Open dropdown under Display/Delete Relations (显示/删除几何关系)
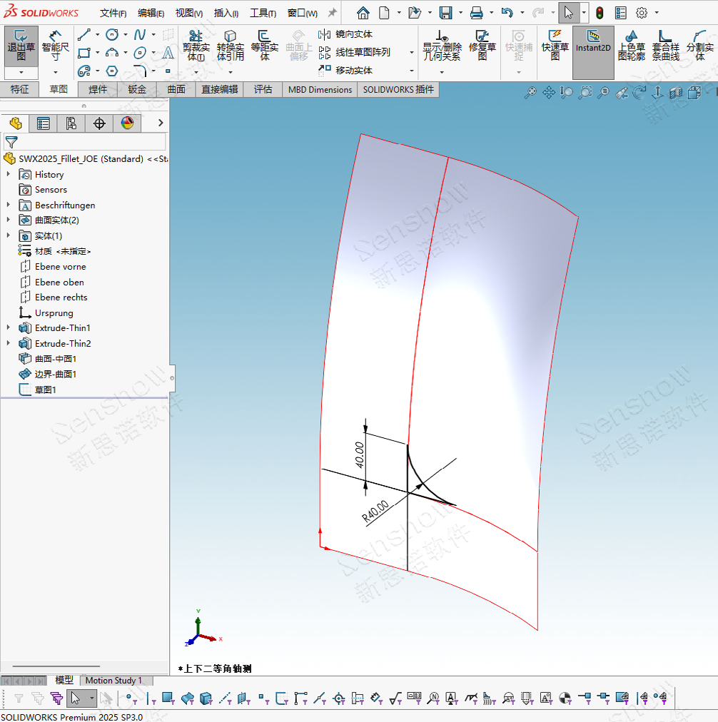The height and width of the screenshot is (722, 718). (442, 71)
